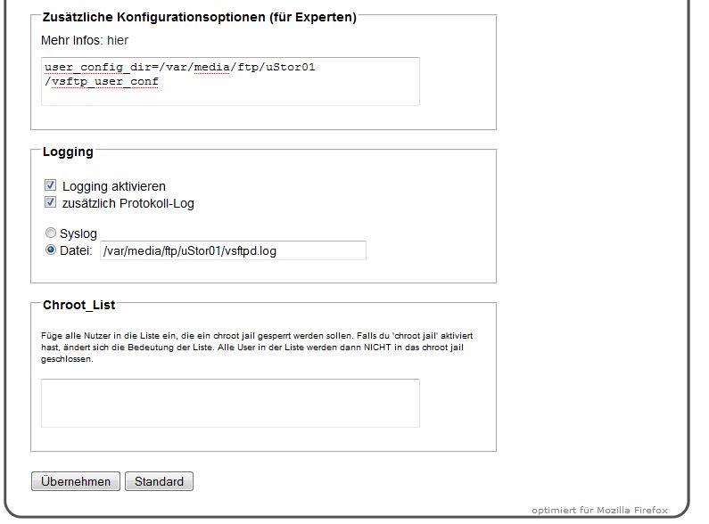Click the 'Syslog' label text

click(x=78, y=233)
